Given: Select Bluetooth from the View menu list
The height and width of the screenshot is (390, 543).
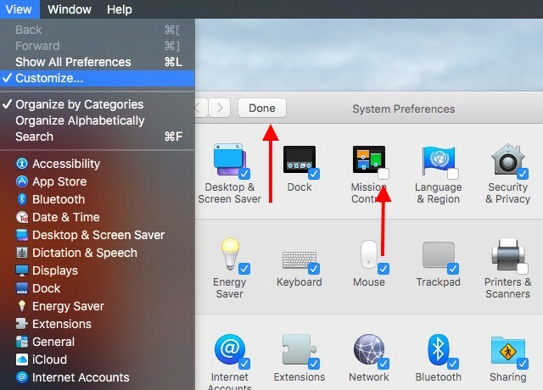Looking at the screenshot, I should 98,199.
